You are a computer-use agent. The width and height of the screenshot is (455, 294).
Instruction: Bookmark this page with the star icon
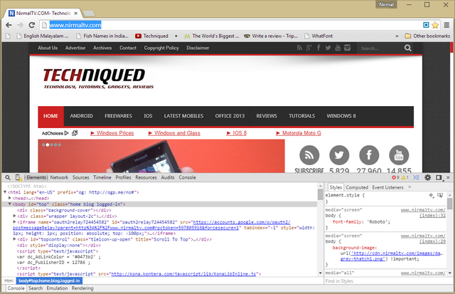435,25
